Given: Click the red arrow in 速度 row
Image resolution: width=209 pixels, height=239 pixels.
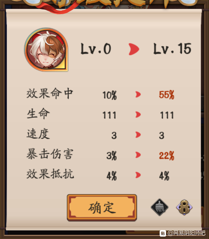Looking at the screenshot, I should point(138,135).
